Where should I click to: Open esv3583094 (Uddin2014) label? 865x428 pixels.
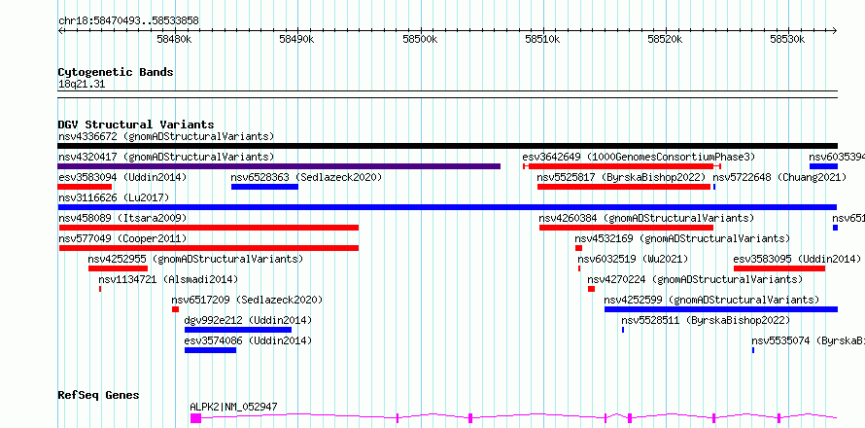(x=122, y=177)
